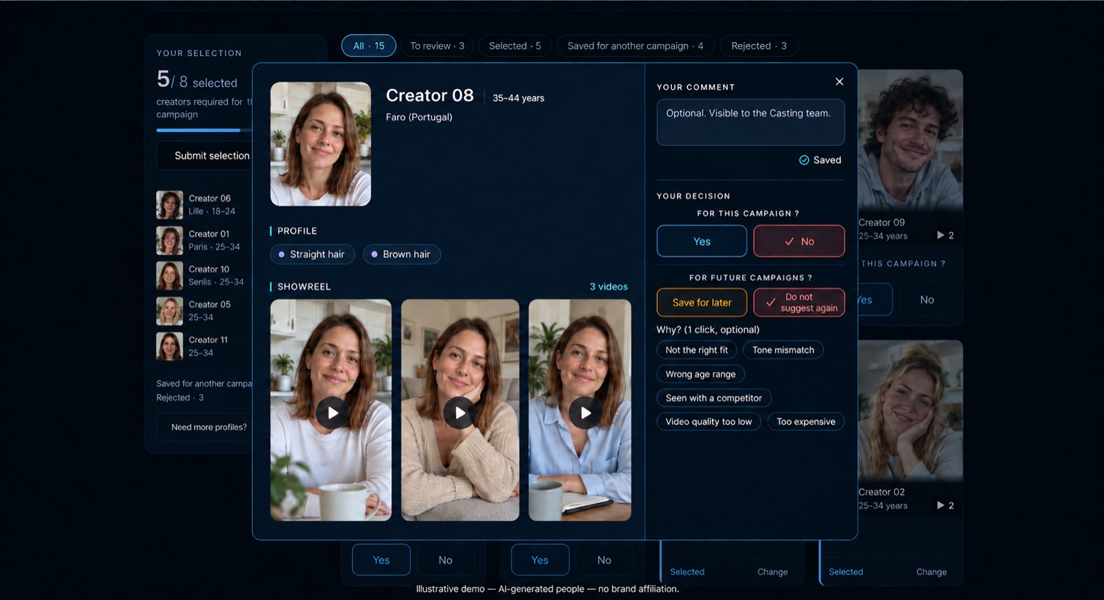Screen dimensions: 1104x600
Task: Switch to the To review · 3 tab
Action: 437,46
